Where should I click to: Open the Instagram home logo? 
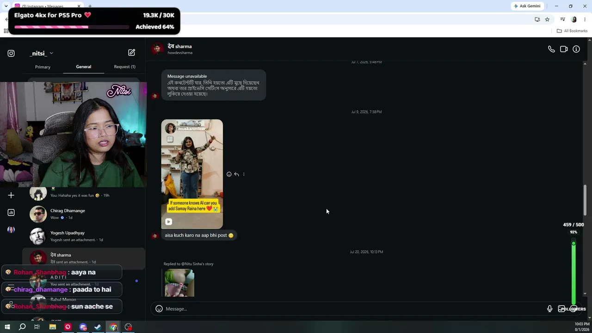coord(11,53)
